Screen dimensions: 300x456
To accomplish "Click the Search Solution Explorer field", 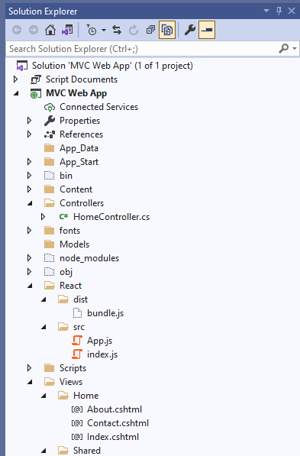I will pyautogui.click(x=143, y=49).
